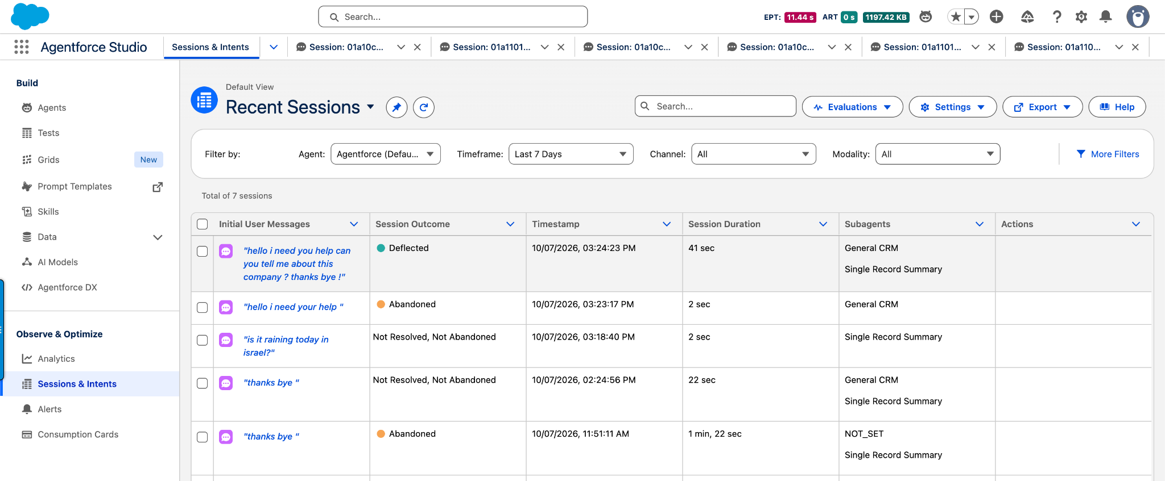Screen dimensions: 1165x481
Task: Close the first Session 01a10c tab
Action: tap(418, 47)
